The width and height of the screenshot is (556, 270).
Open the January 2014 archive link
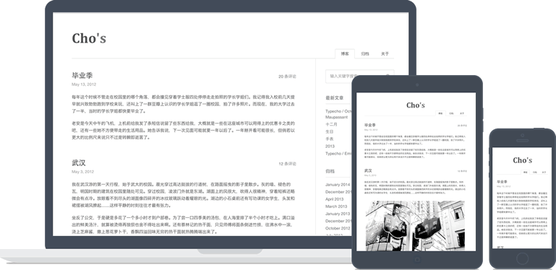338,185
